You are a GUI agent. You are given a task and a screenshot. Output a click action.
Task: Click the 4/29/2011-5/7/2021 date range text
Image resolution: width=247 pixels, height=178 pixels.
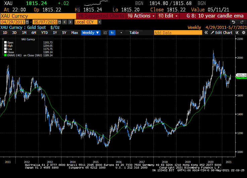coord(226,28)
